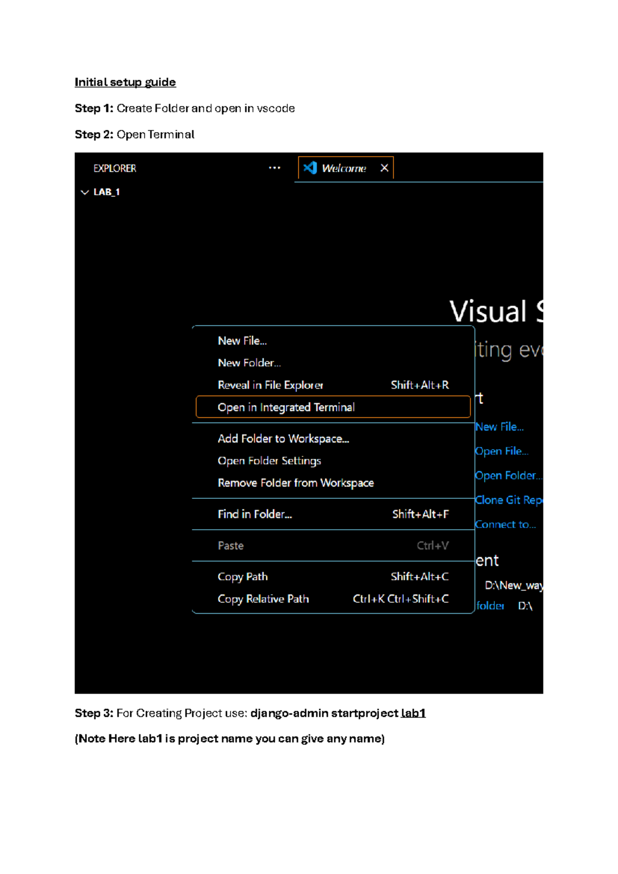Choose New Folder... in context menu
618x874 pixels.
(x=333, y=363)
